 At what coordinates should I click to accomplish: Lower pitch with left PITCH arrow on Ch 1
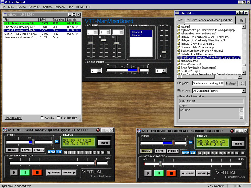[x=160, y=151]
